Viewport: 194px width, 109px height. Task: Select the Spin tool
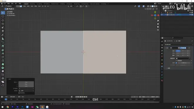[3, 68]
